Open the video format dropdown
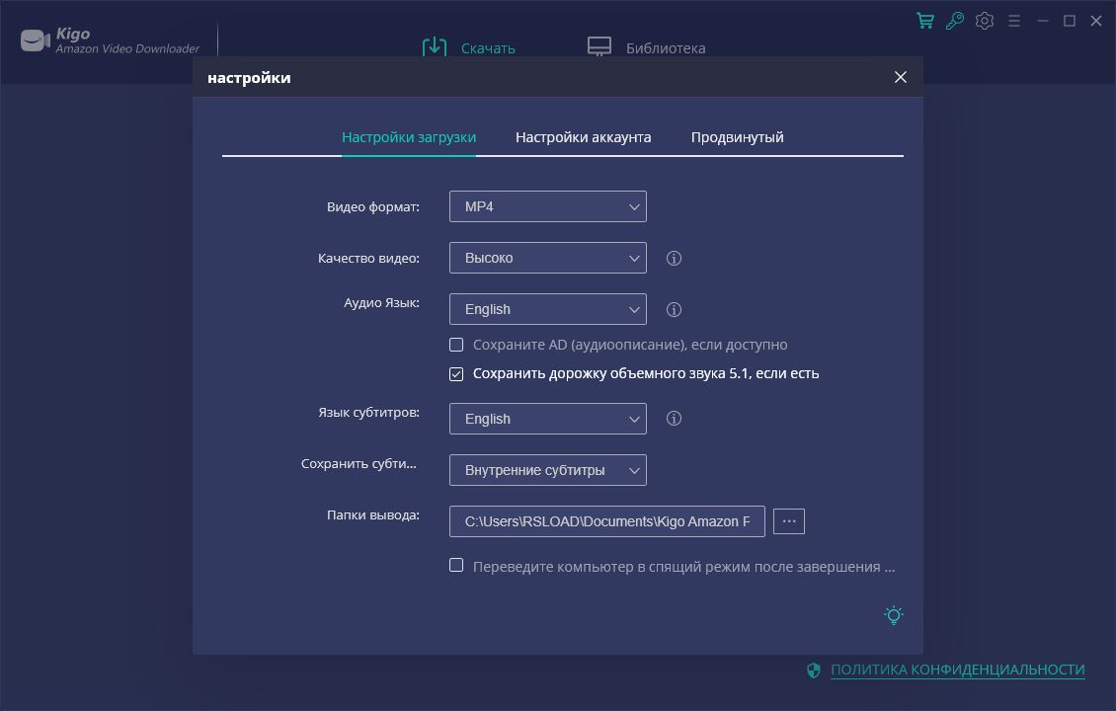This screenshot has height=711, width=1116. pyautogui.click(x=548, y=206)
